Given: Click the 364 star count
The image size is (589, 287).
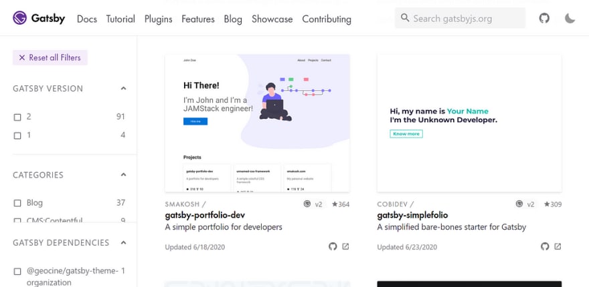Looking at the screenshot, I should pyautogui.click(x=341, y=204).
